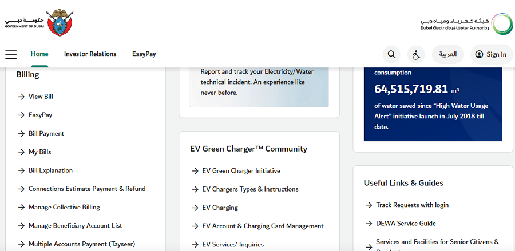This screenshot has width=515, height=251.
Task: Open the Investor Relations menu item
Action: [90, 54]
